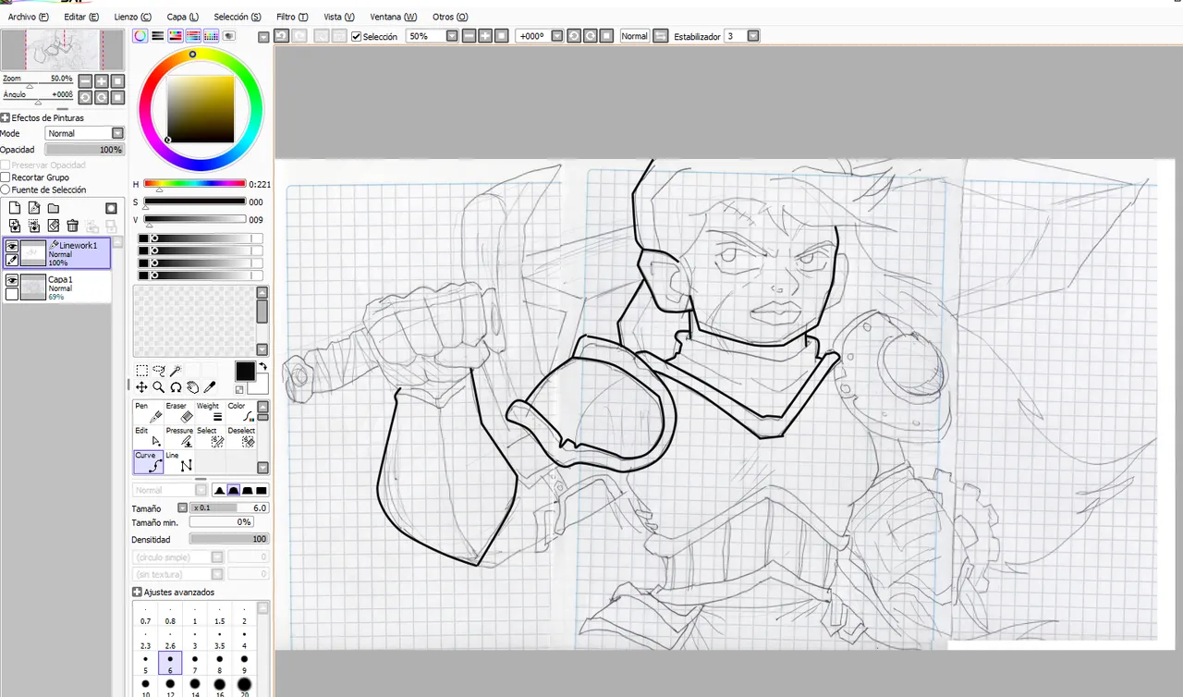Screen dimensions: 1183x697
Task: Swap foreground and background colors
Action: (262, 366)
